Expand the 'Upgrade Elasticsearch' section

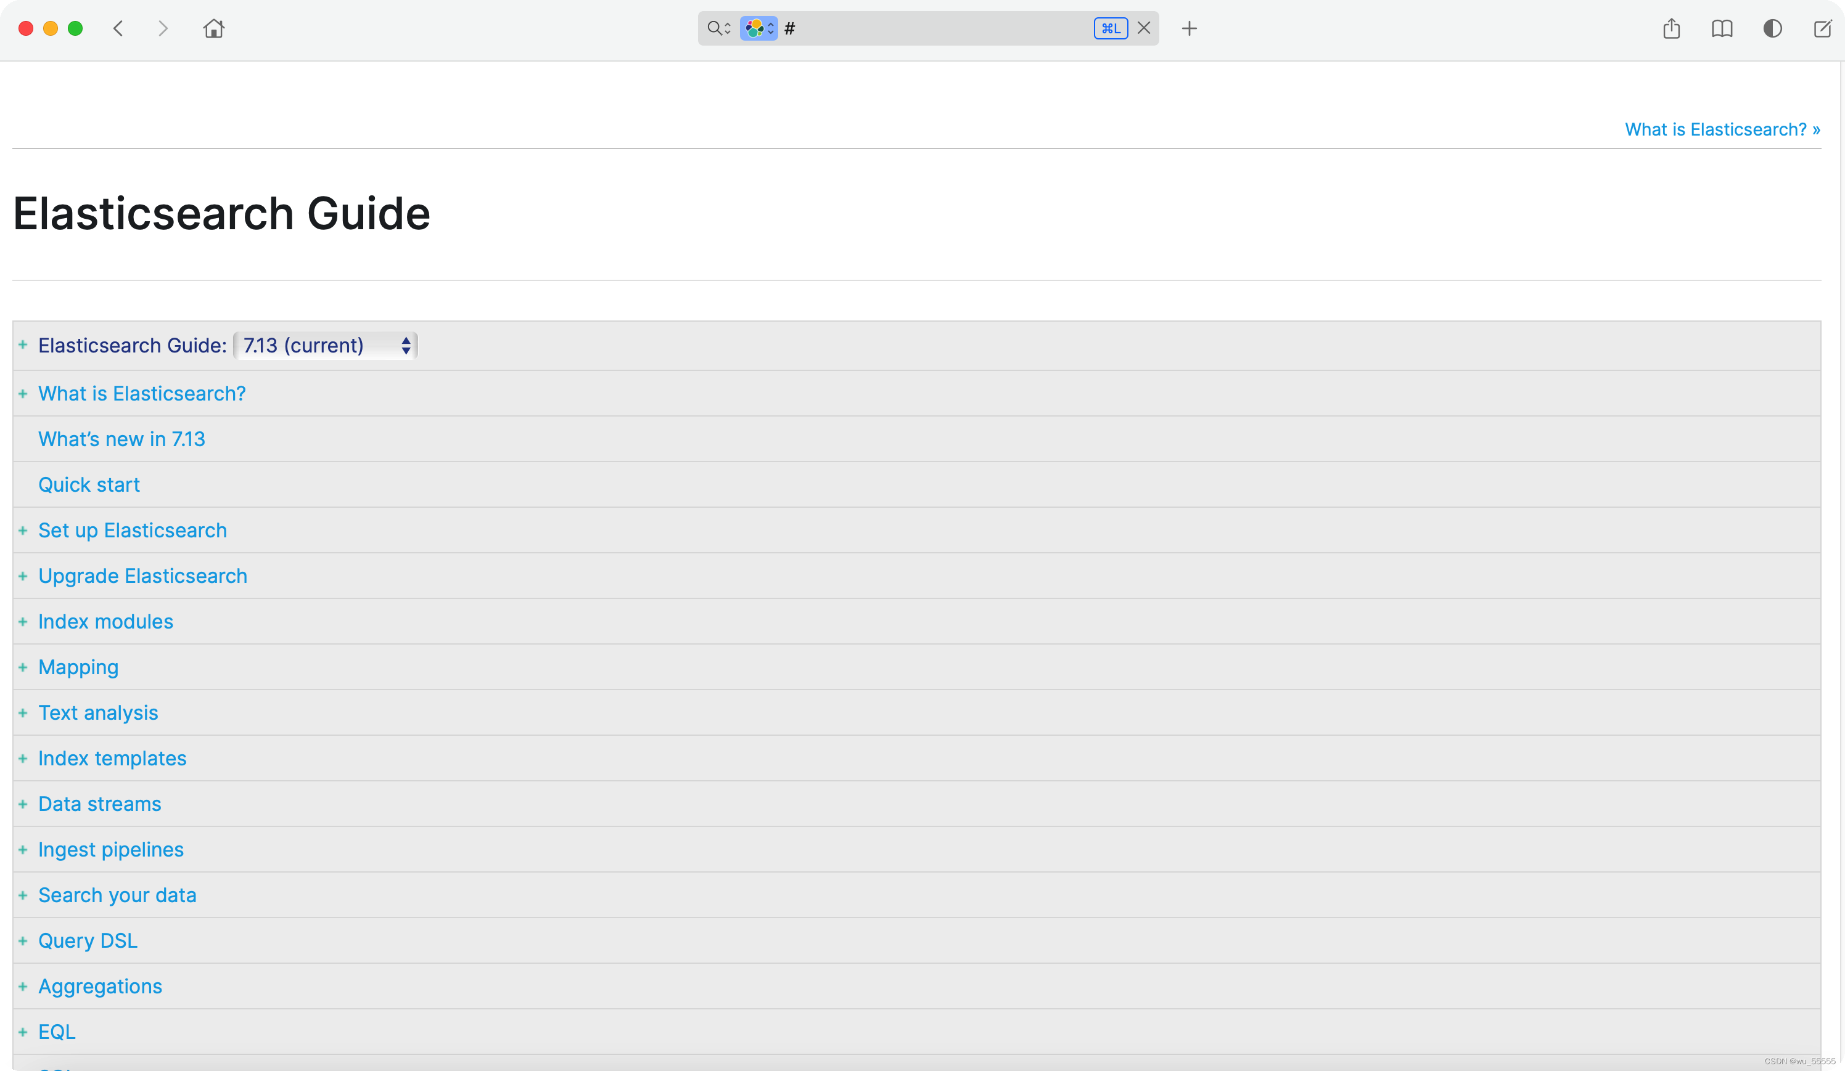click(x=23, y=576)
